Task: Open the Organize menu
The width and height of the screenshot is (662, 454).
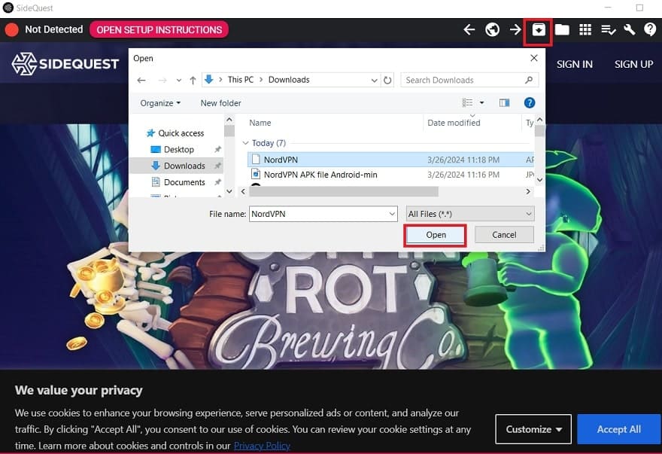Action: pos(160,103)
